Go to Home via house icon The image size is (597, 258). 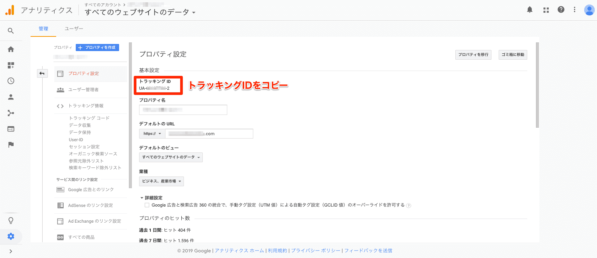click(11, 49)
